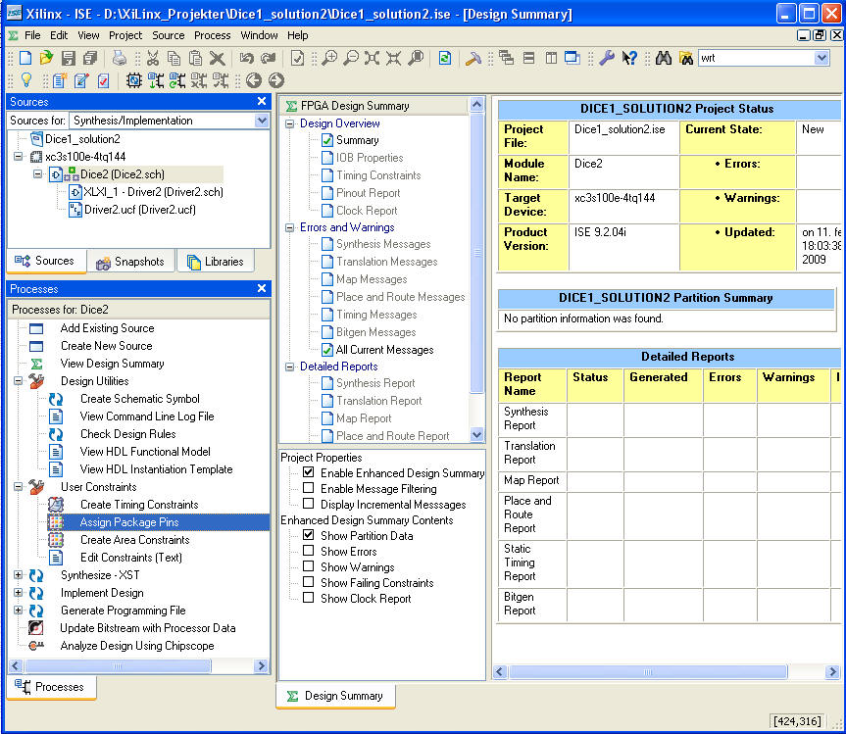The height and width of the screenshot is (734, 846).
Task: Click the hammer toolbar icon
Action: click(473, 58)
